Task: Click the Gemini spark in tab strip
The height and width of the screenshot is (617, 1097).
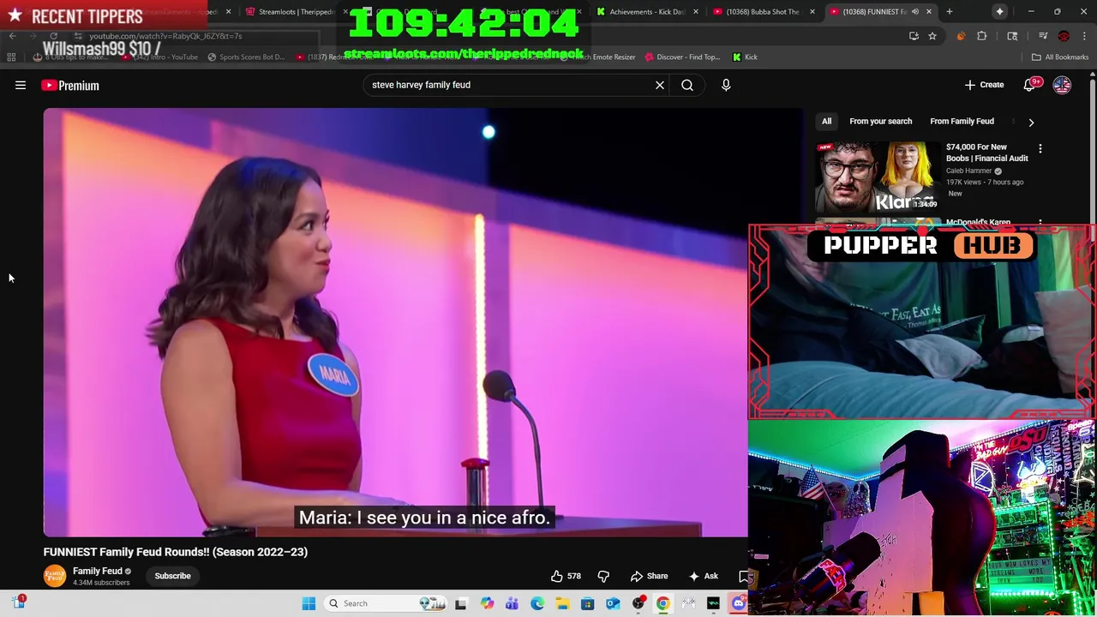Action: [1000, 12]
